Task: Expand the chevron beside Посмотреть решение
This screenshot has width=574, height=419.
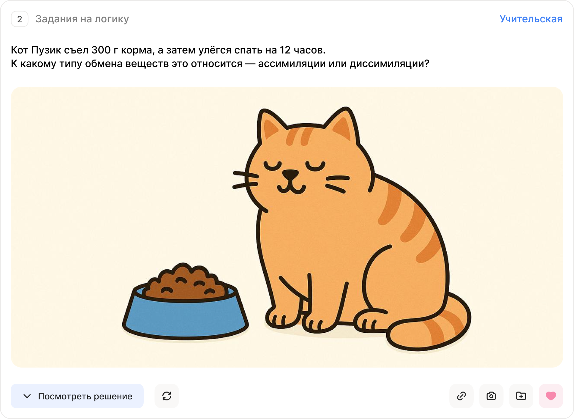Action: [x=27, y=396]
